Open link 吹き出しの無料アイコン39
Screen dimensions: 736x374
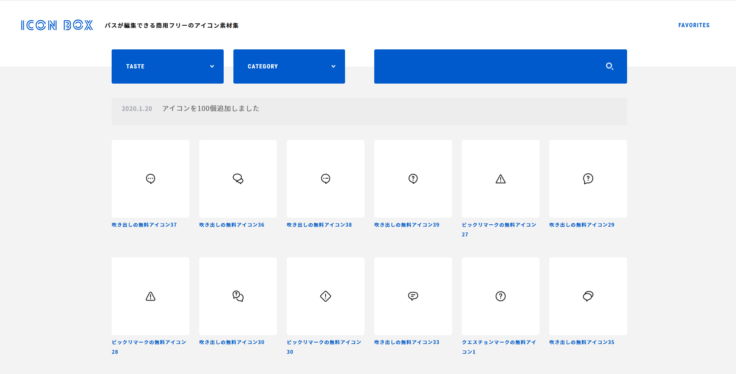pos(407,225)
